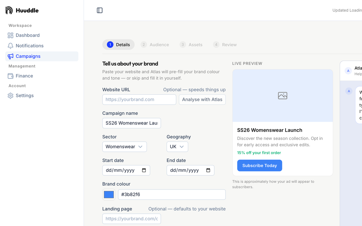Click the 'Optional — defaults to your website' hint
Screen dimensions: 362x226
click(187, 209)
